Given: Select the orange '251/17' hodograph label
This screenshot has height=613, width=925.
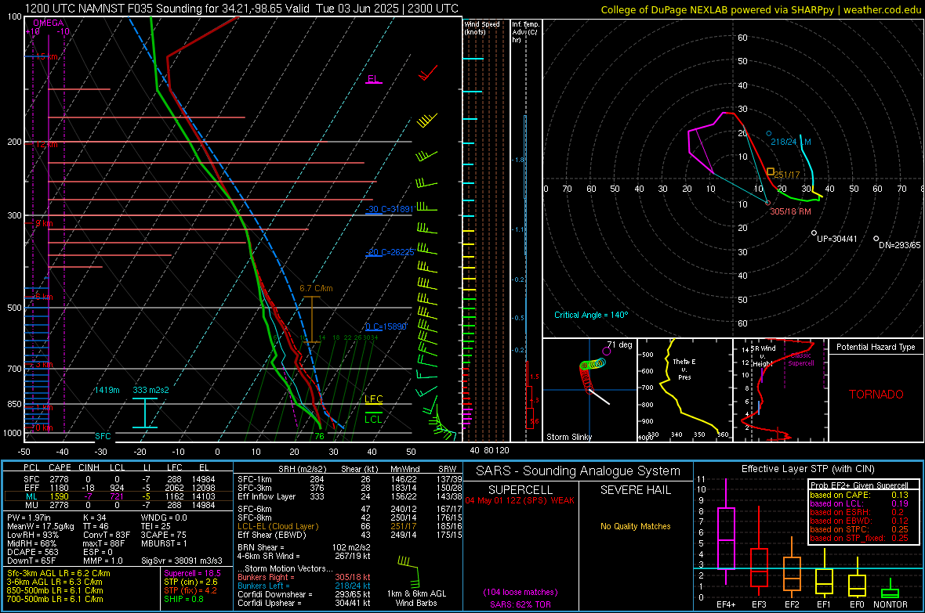Looking at the screenshot, I should point(786,175).
